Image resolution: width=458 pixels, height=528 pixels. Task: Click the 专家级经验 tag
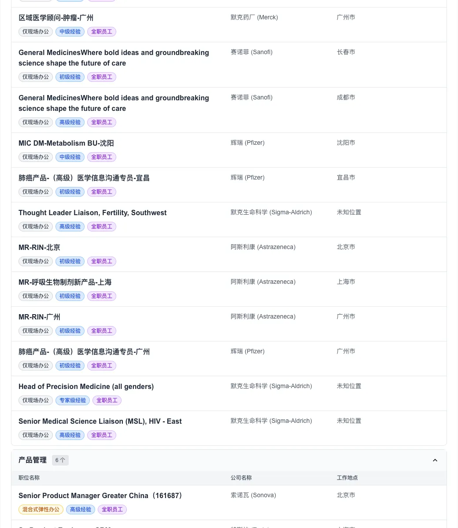73,400
